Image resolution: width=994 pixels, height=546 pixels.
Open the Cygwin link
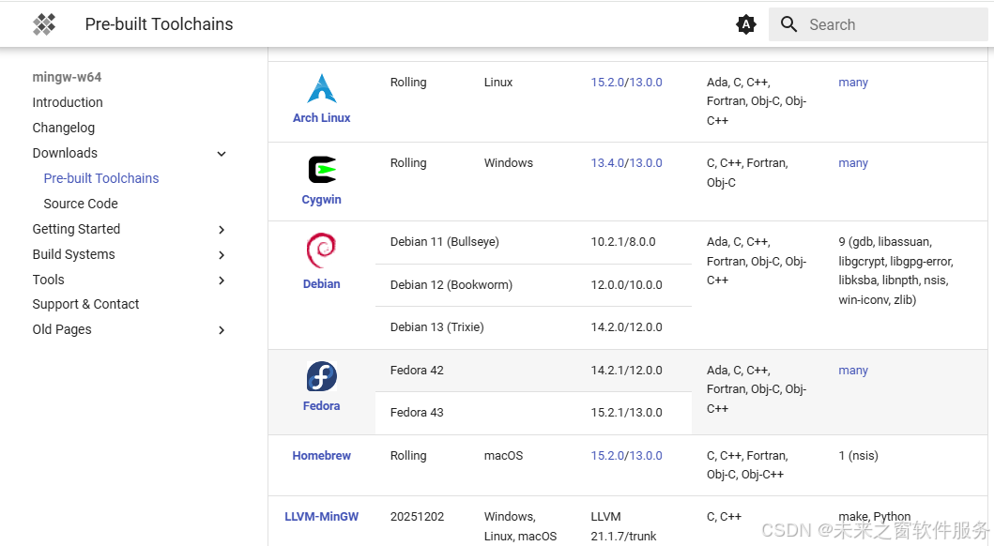click(321, 200)
